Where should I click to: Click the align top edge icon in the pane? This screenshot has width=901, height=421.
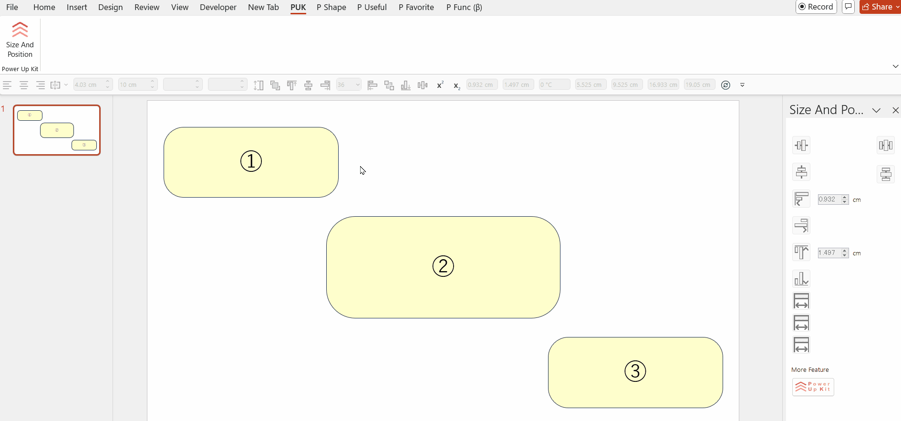coord(801,253)
